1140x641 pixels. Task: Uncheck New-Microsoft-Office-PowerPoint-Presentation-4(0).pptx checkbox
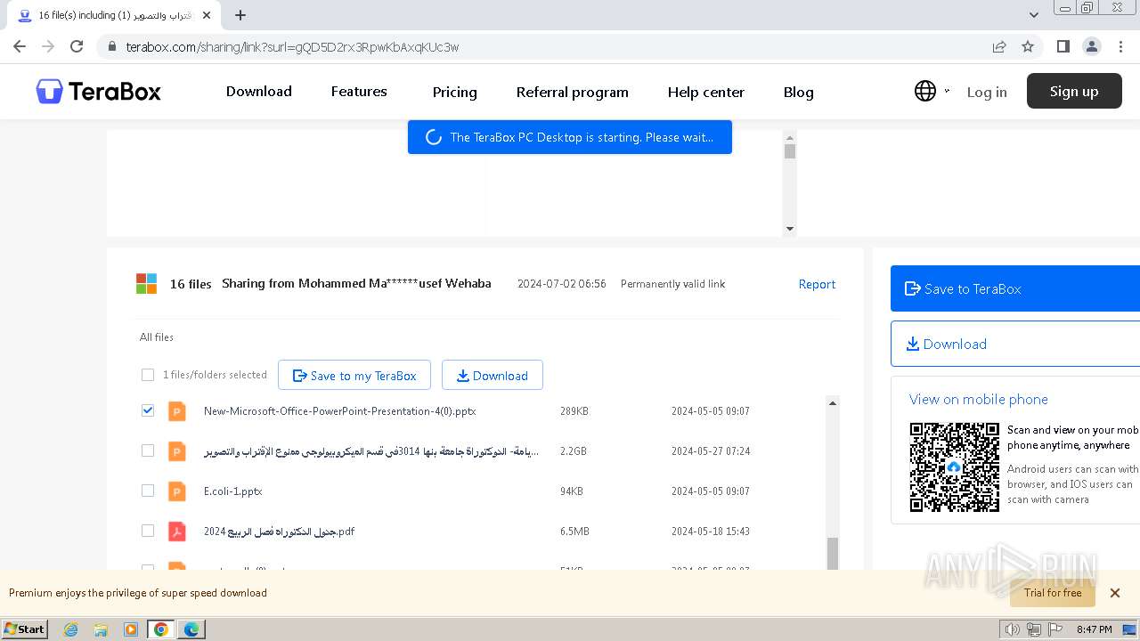pos(148,410)
